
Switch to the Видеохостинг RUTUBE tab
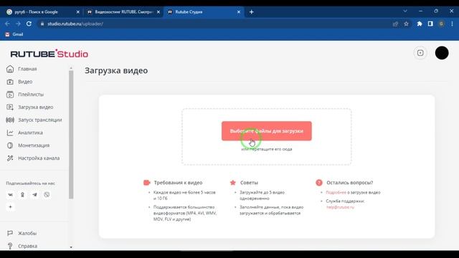(123, 12)
